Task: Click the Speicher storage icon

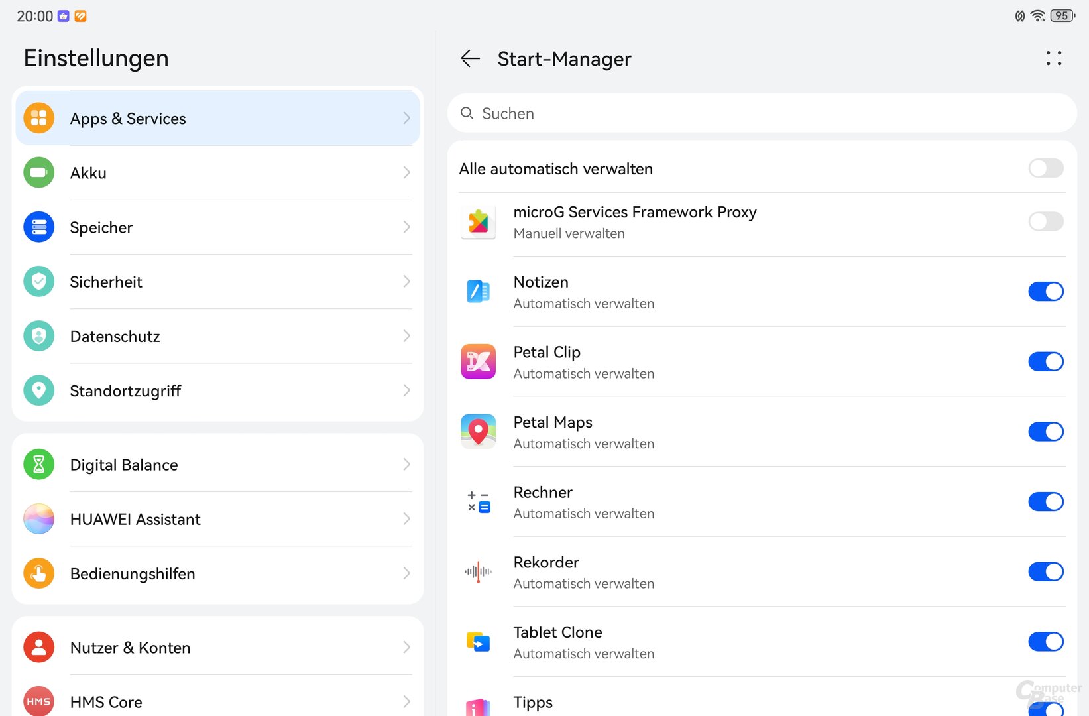Action: (38, 227)
